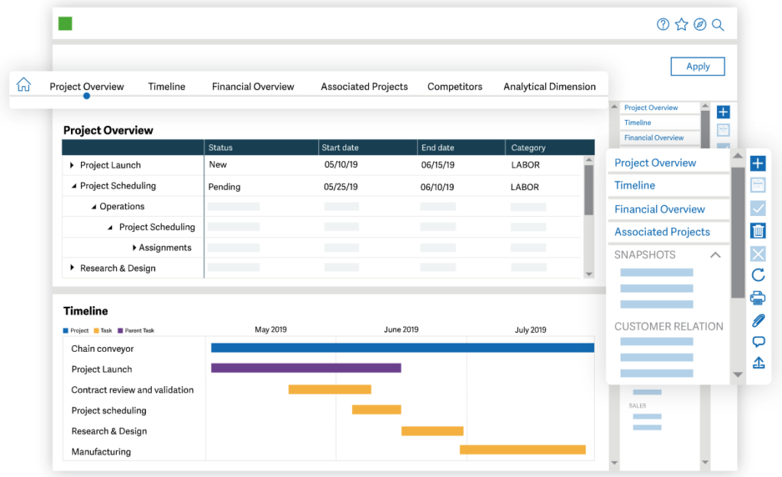Click the search magnifier icon
The width and height of the screenshot is (782, 477).
[x=718, y=24]
